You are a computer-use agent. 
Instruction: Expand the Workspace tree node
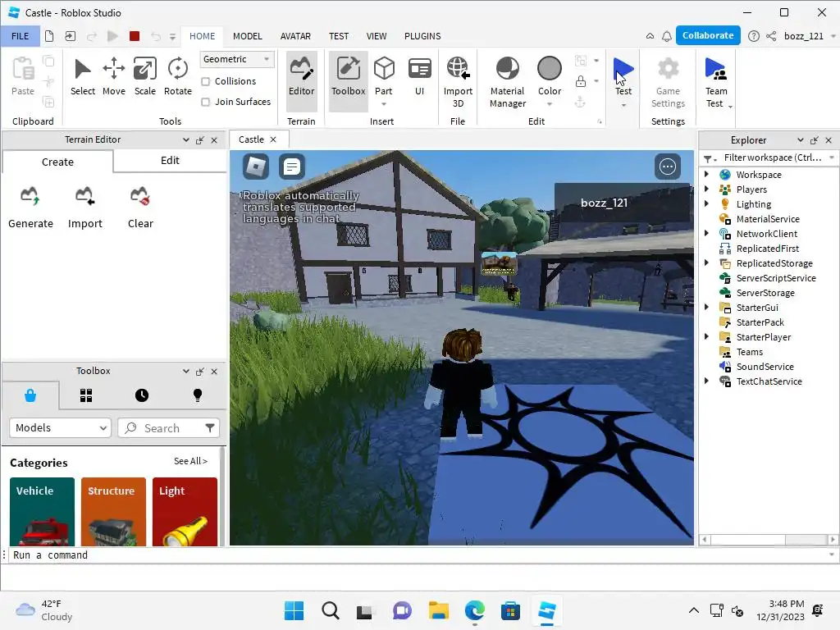coord(706,174)
